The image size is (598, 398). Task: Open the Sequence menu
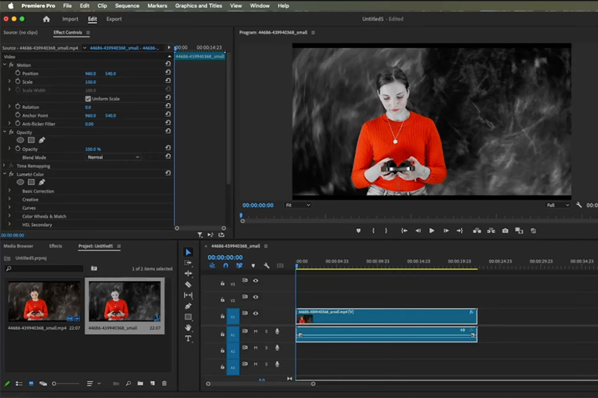click(x=126, y=5)
